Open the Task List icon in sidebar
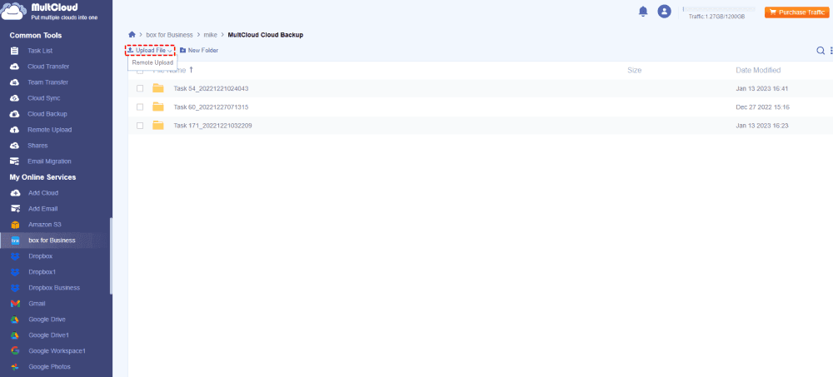This screenshot has height=377, width=833. click(15, 51)
